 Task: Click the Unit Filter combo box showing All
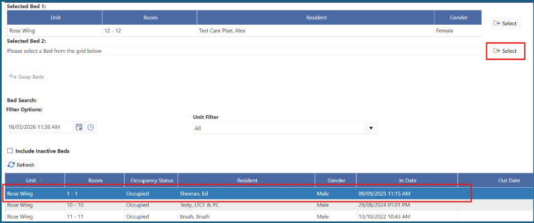tap(285, 128)
